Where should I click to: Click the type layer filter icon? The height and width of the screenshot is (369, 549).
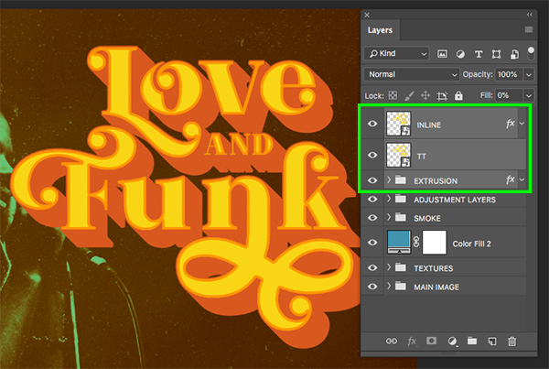477,53
